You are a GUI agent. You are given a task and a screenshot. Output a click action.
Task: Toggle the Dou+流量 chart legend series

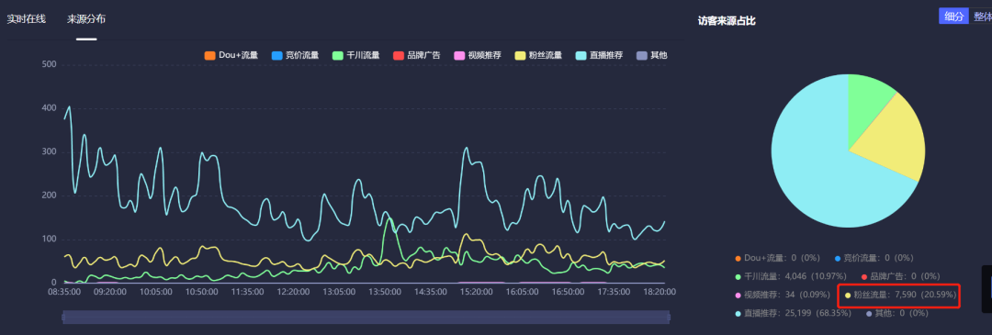(x=231, y=56)
